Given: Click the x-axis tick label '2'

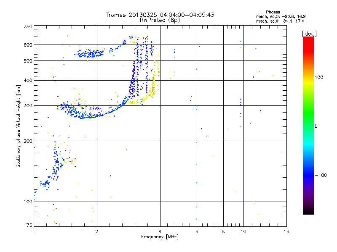Looking at the screenshot, I should pos(97,231).
